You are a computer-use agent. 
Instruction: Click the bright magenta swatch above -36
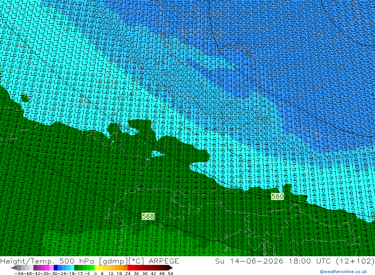[47, 267]
